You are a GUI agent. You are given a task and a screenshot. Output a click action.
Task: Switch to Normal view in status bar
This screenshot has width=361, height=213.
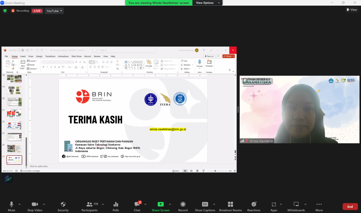coord(185,171)
